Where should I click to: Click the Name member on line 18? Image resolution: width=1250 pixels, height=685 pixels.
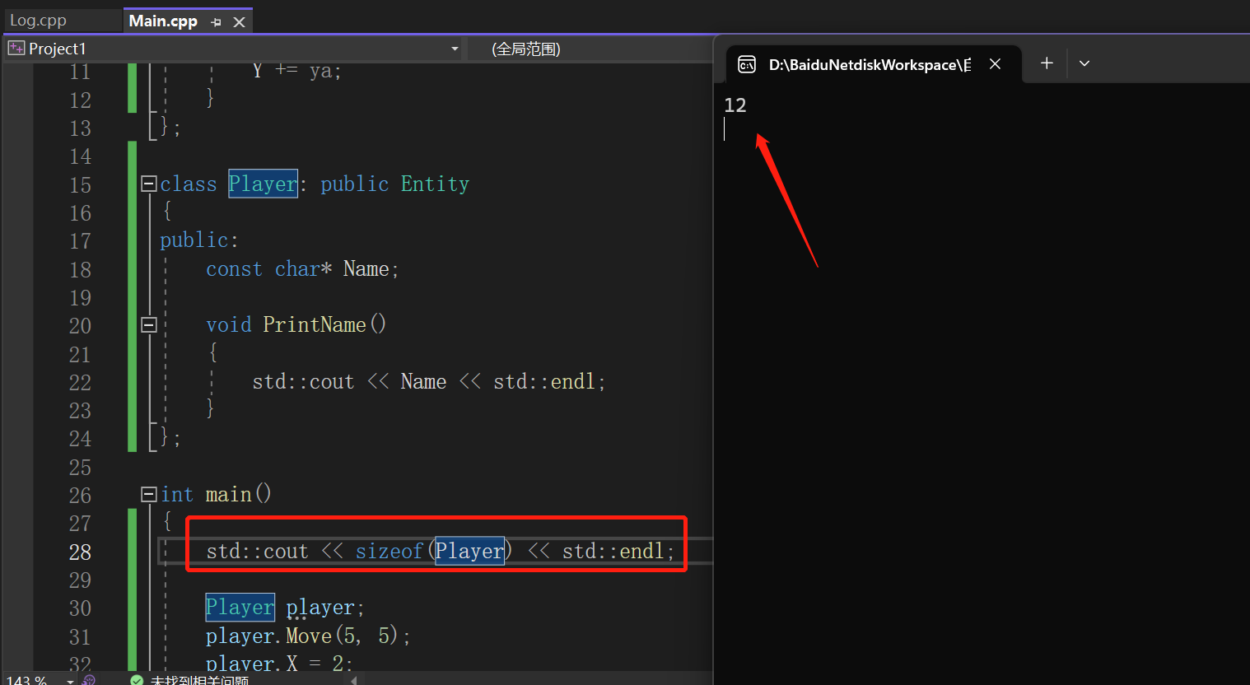tap(366, 268)
